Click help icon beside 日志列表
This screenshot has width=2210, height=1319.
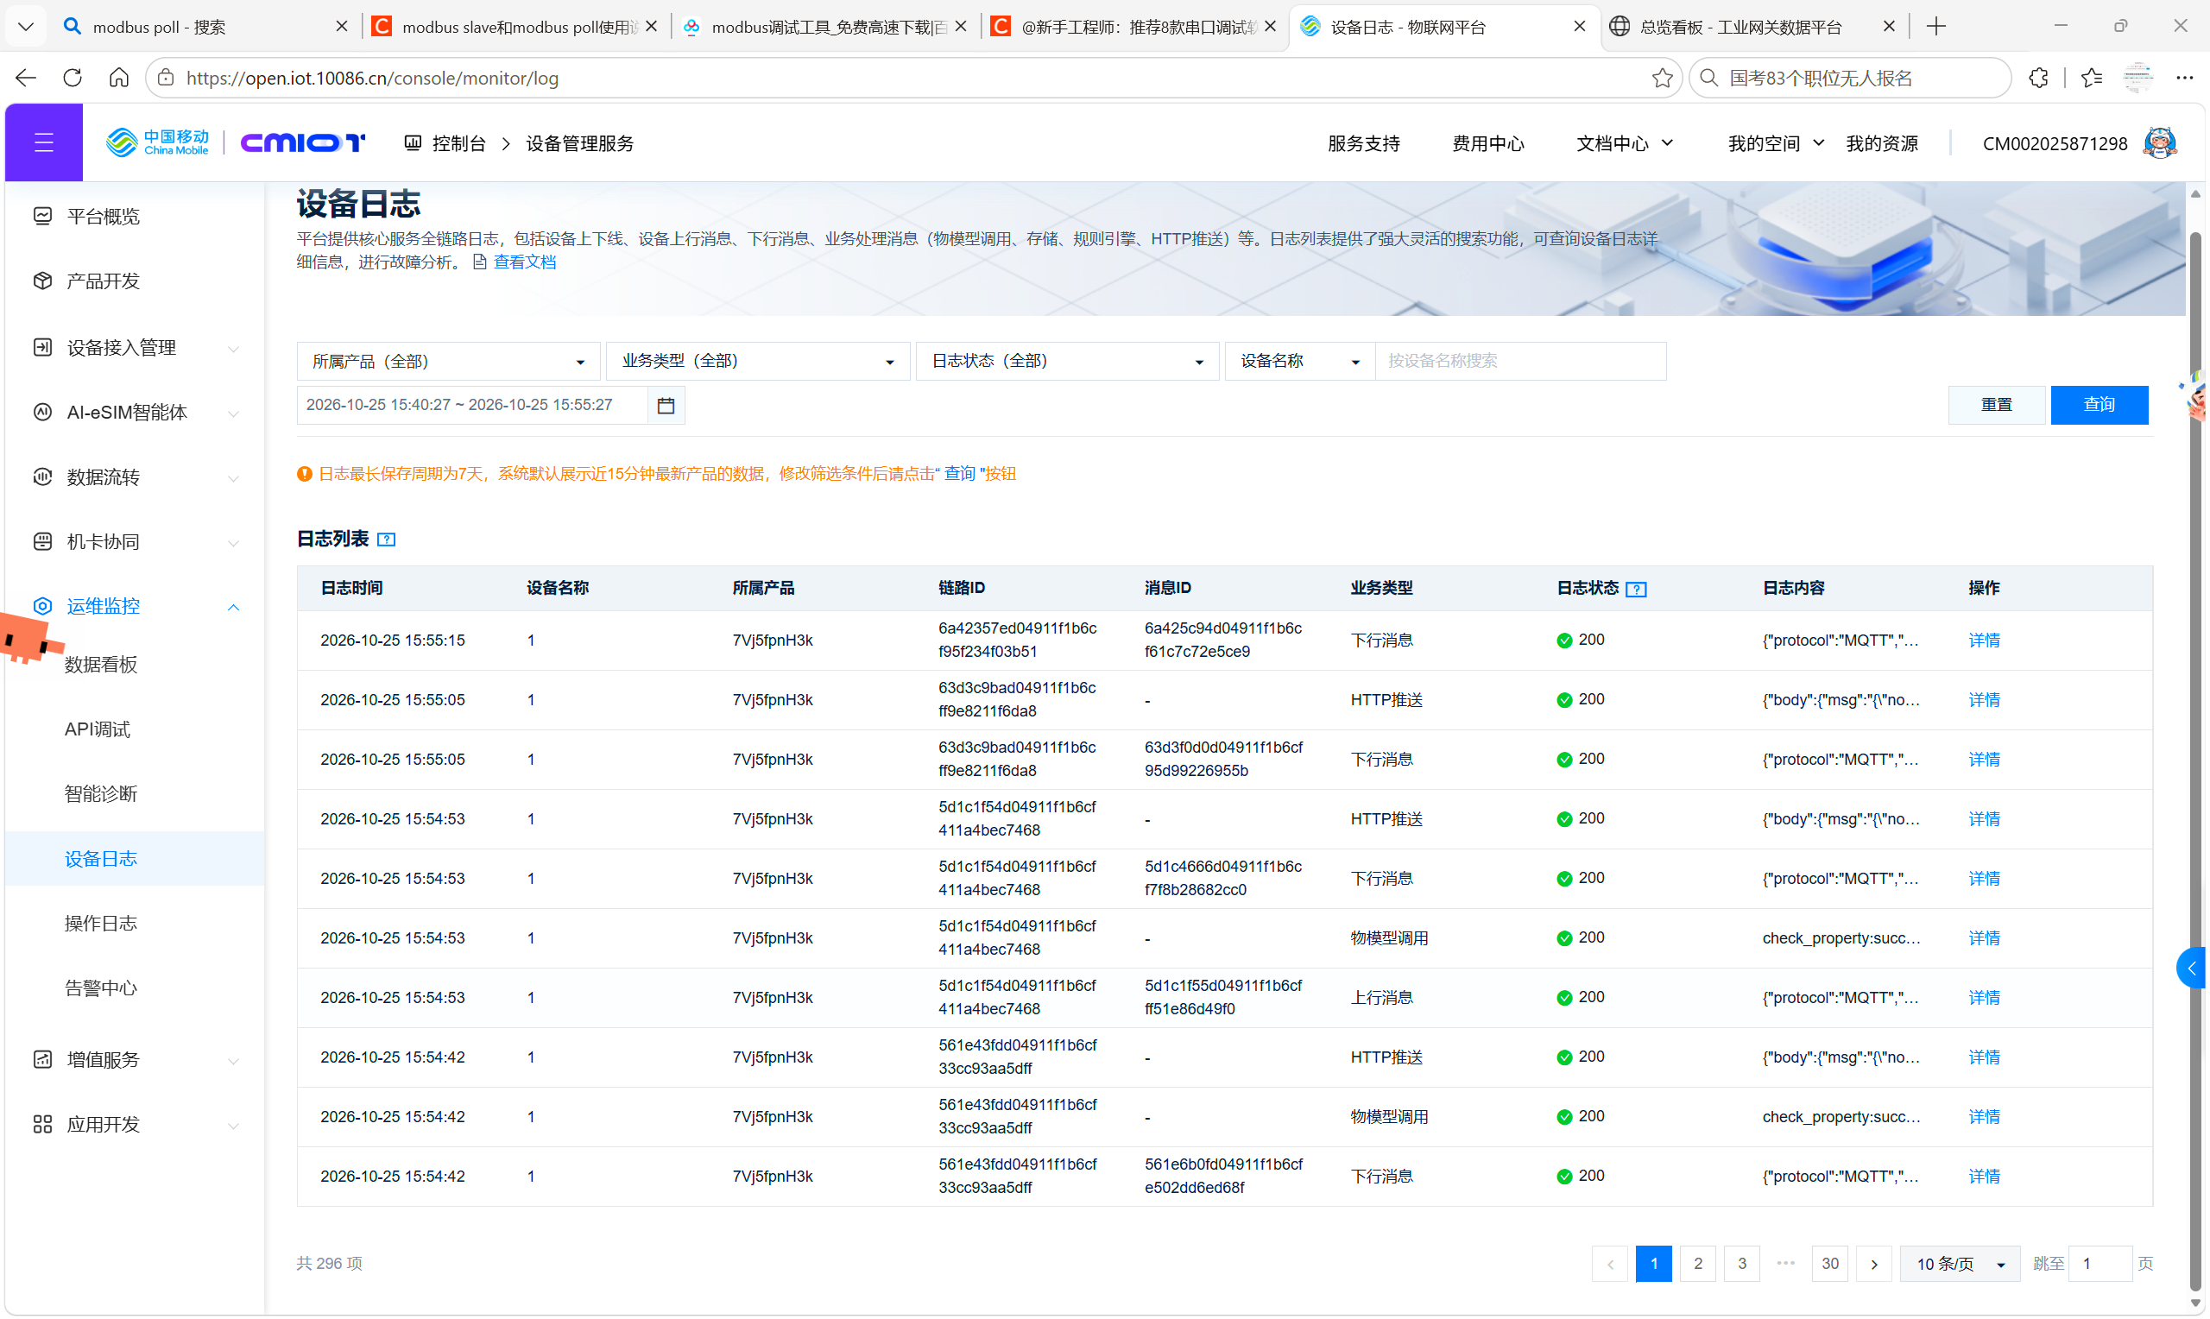click(387, 540)
